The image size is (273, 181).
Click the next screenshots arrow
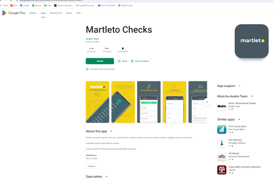tap(207, 102)
